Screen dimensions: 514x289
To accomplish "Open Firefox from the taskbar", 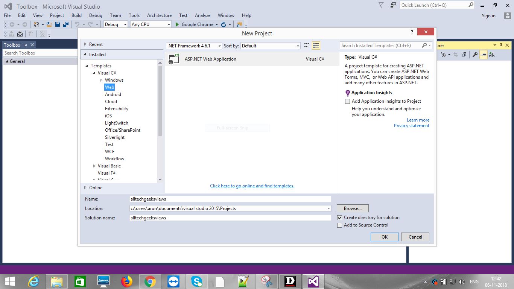I will [x=127, y=281].
